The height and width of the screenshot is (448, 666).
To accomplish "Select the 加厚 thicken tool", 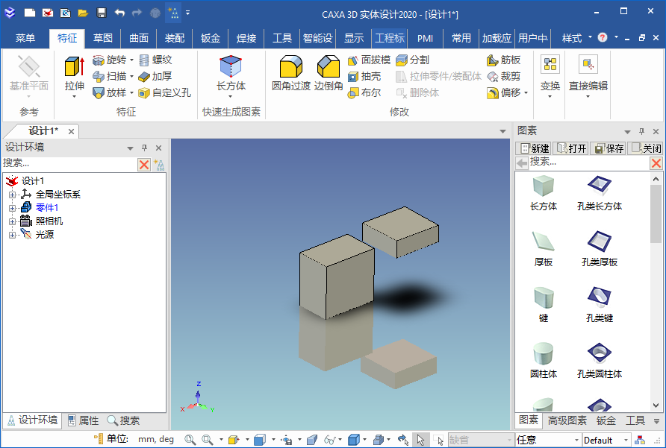I will pos(155,76).
